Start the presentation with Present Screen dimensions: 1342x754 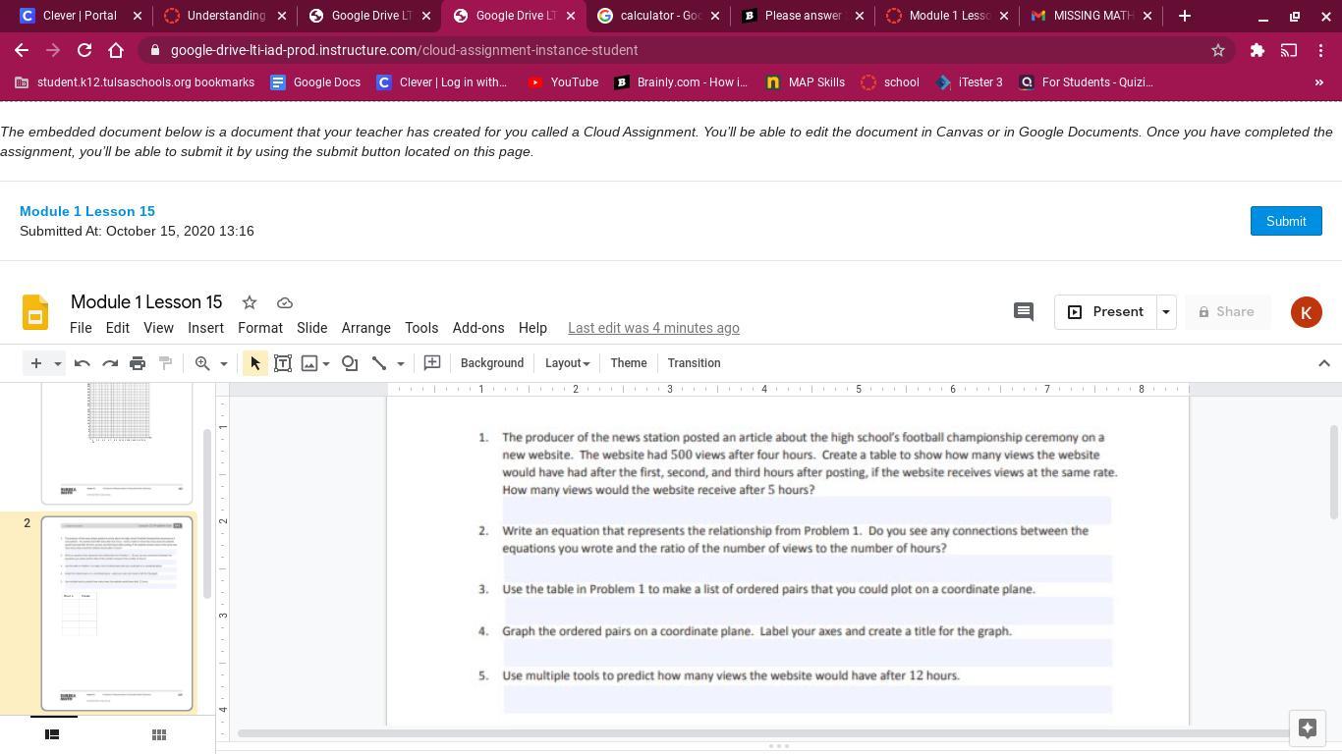click(1105, 312)
